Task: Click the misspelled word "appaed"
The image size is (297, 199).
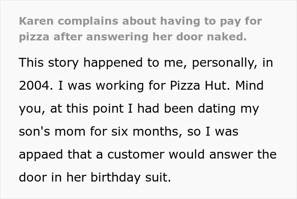Action: (x=41, y=155)
